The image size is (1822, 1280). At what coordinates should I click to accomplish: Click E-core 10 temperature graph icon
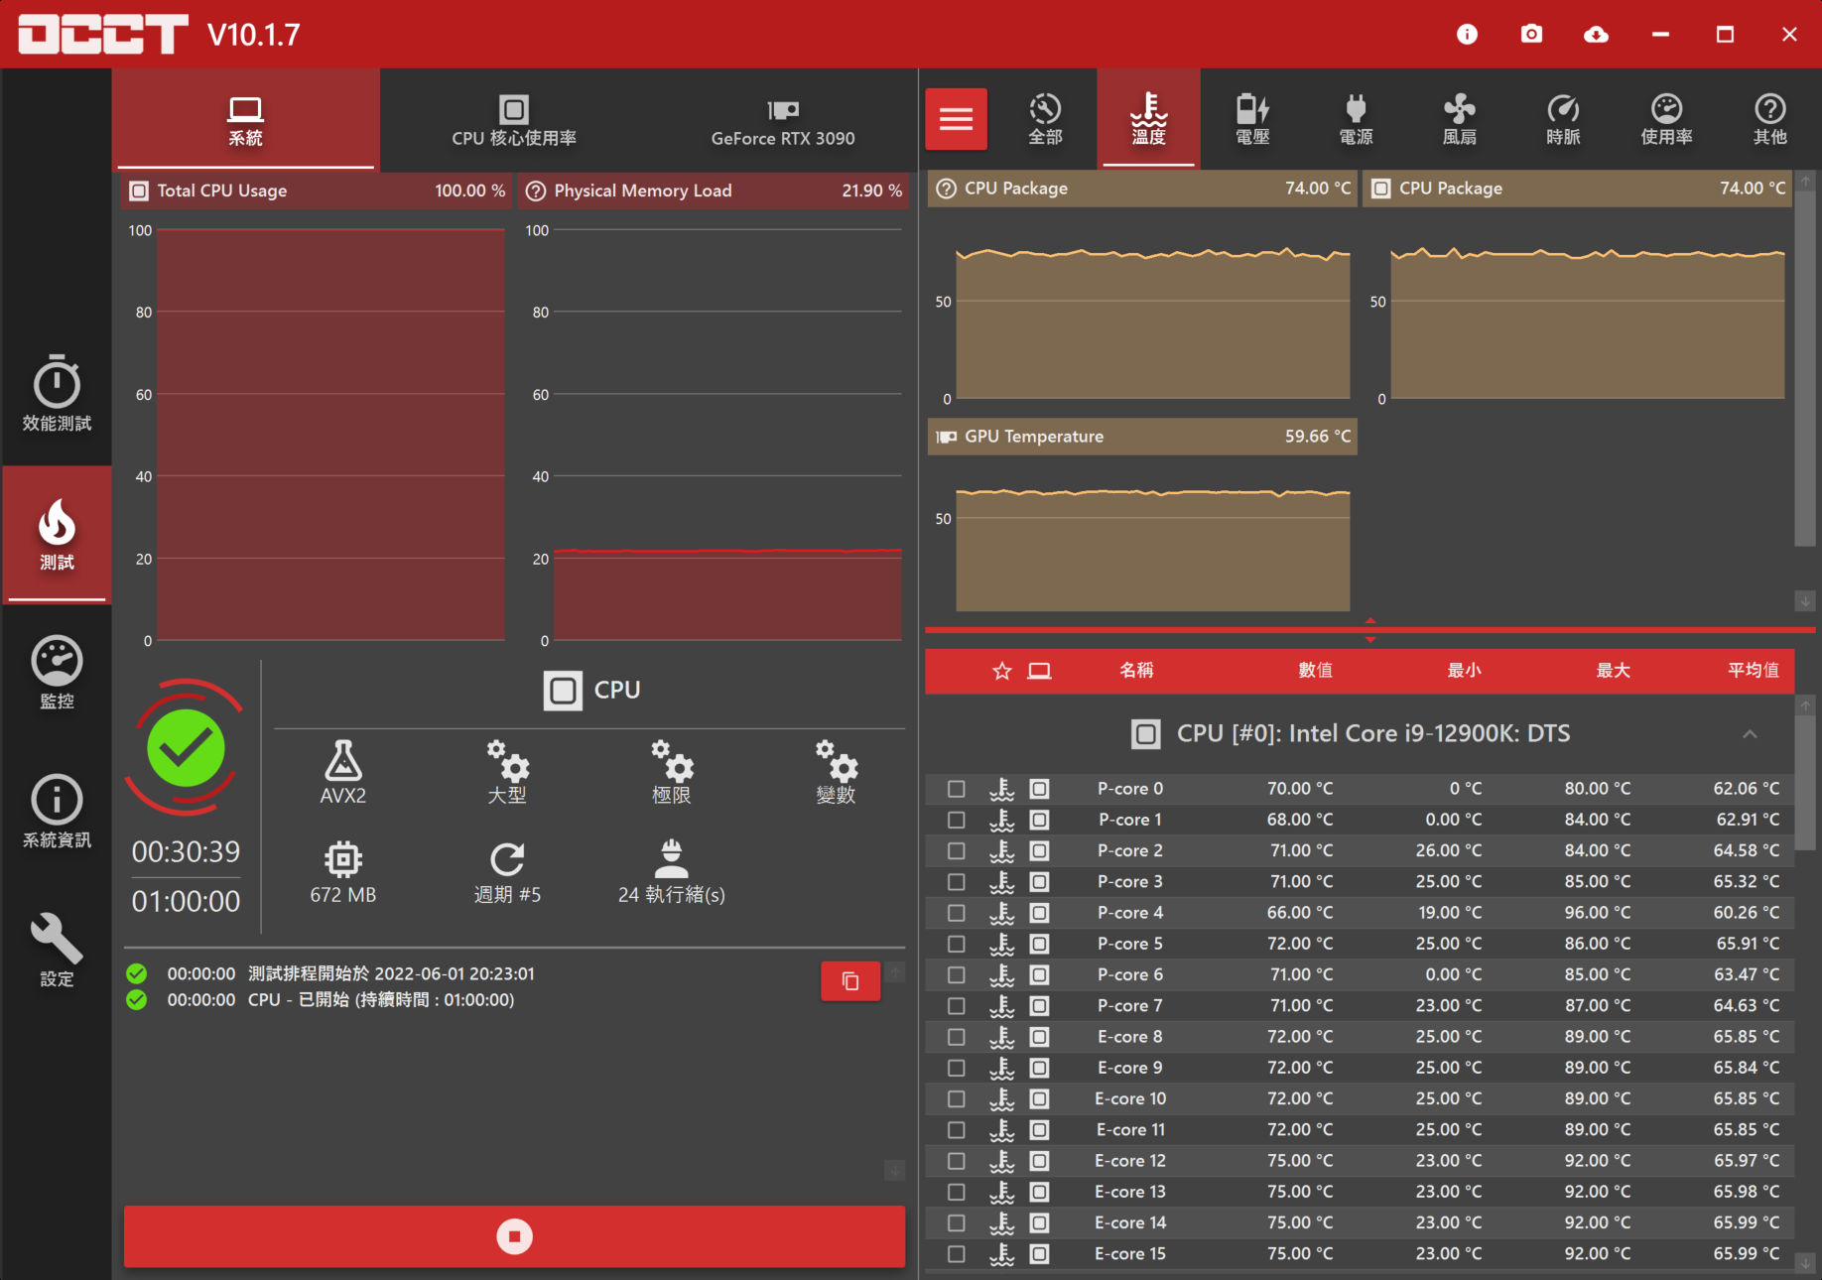click(1002, 1099)
